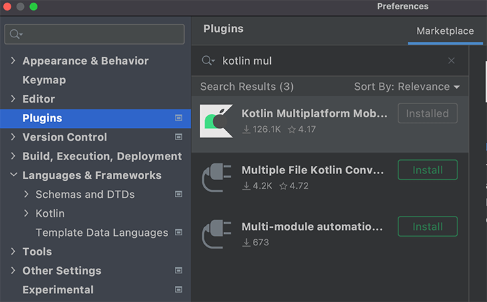Click the project icon beside Schemas and DTDs
This screenshot has height=302, width=487.
(x=179, y=194)
